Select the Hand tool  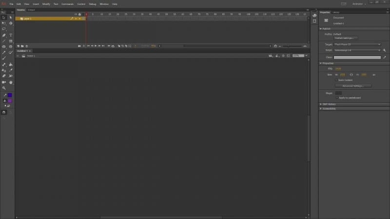point(11,82)
